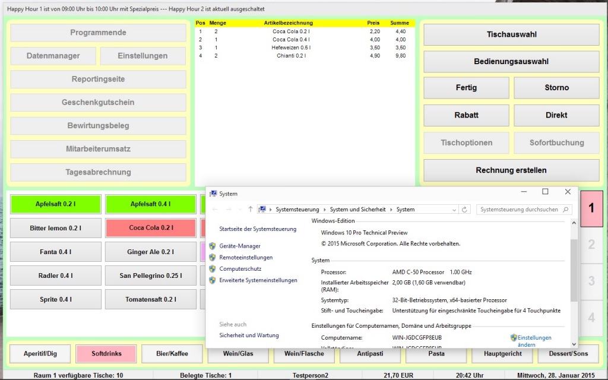Add Radler 0.4 l to order
Viewport: 608px width, 380px height.
[x=55, y=275]
